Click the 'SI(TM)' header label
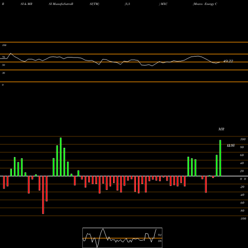 (x=94, y=4)
